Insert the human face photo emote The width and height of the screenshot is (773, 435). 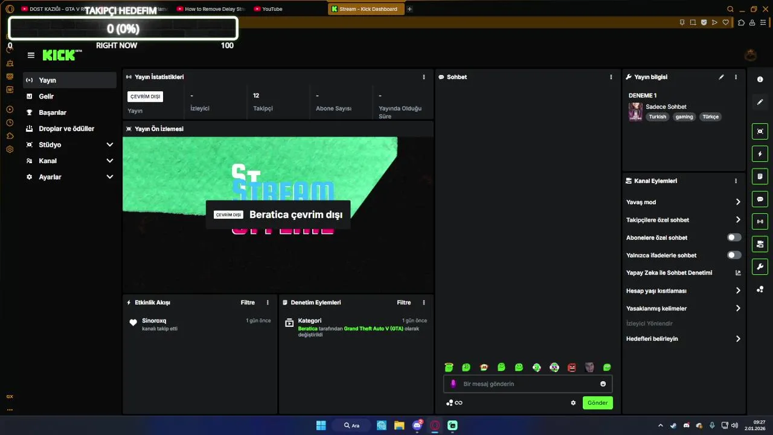click(589, 367)
